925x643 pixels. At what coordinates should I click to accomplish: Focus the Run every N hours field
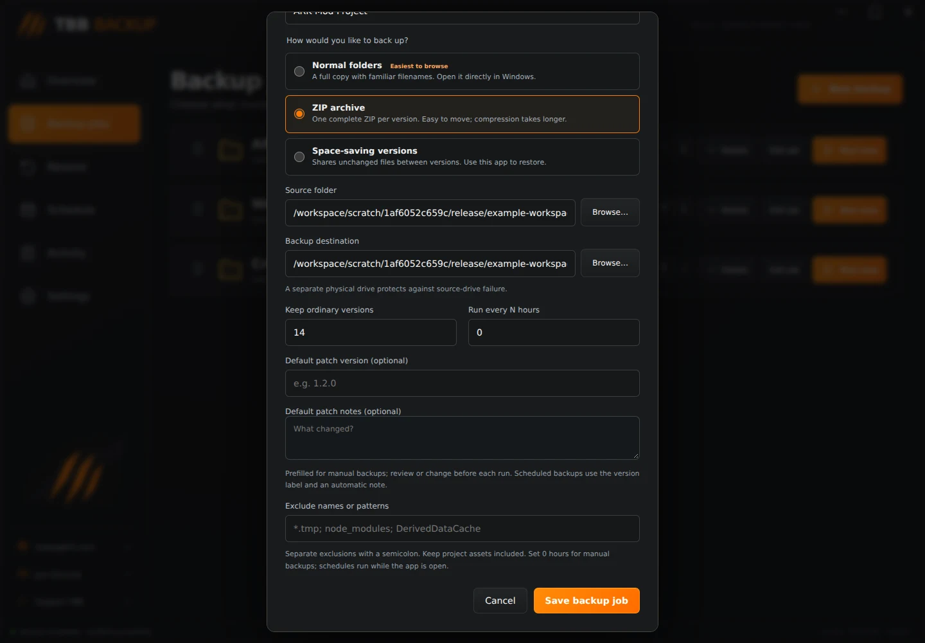(554, 332)
